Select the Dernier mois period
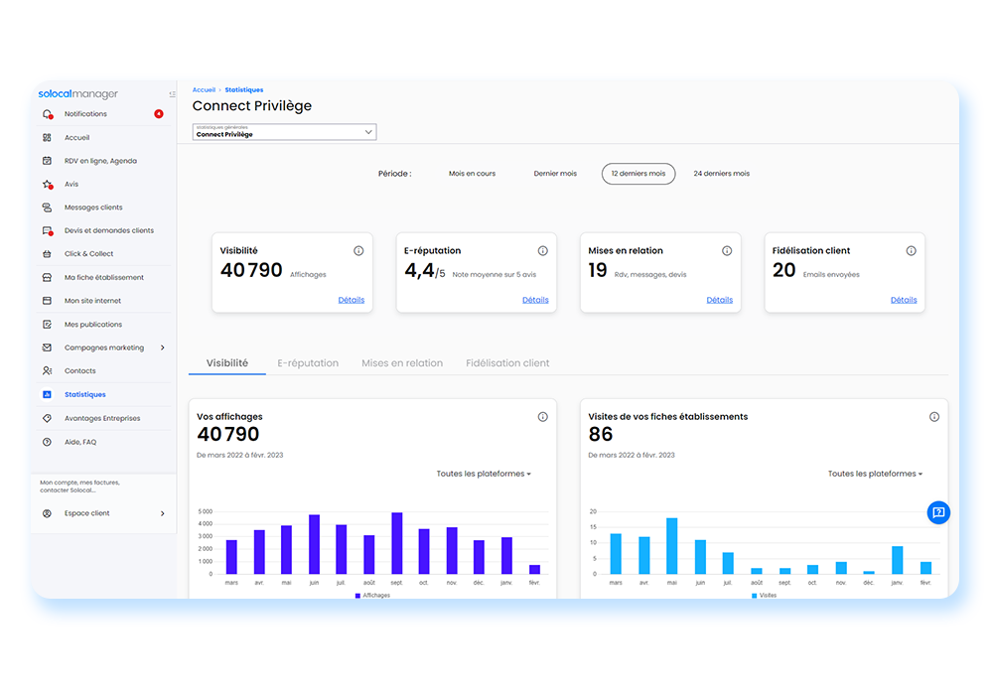Screen dimensions: 993x695 (x=555, y=174)
